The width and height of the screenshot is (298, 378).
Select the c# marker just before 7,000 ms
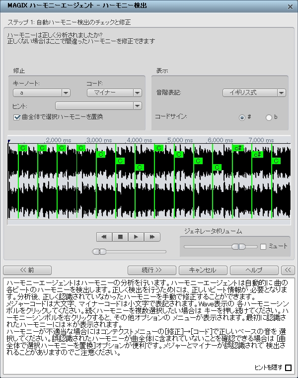click(258, 154)
